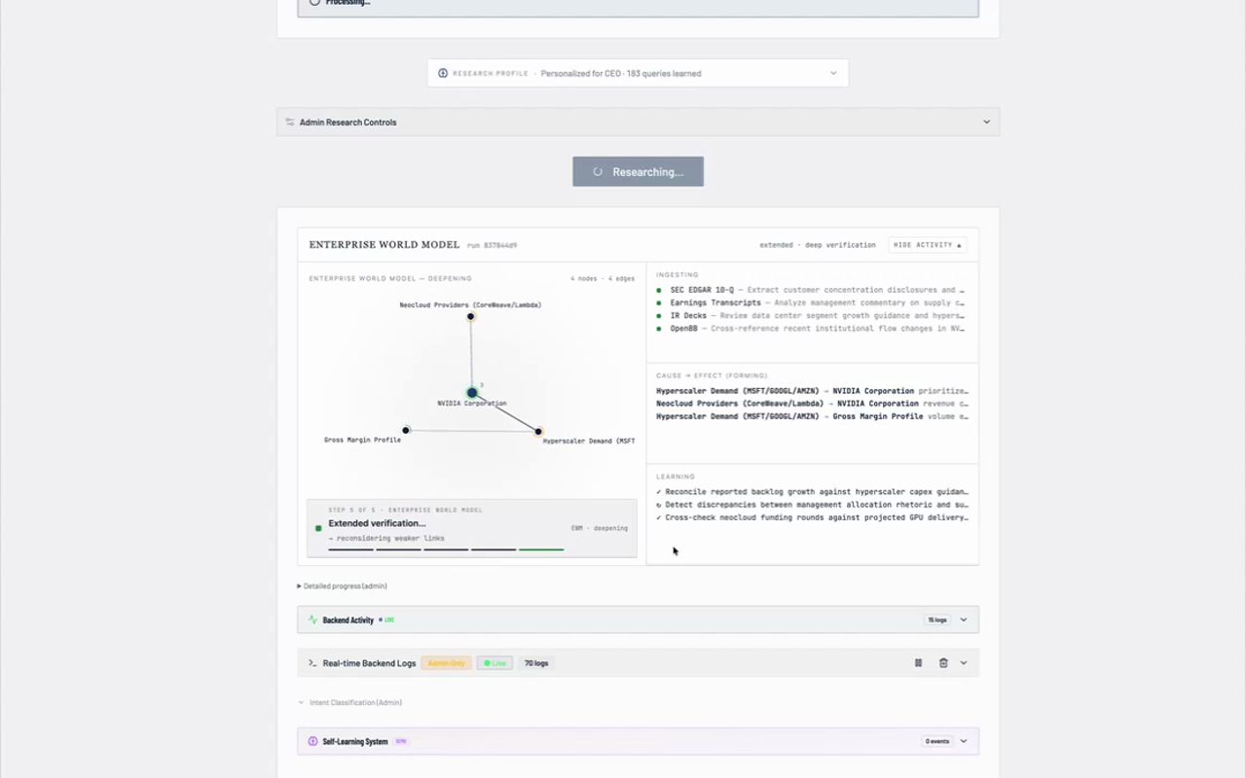Screen dimensions: 1246x778
Task: Click the Cross-check neocloud funding rounds row
Action: click(812, 517)
